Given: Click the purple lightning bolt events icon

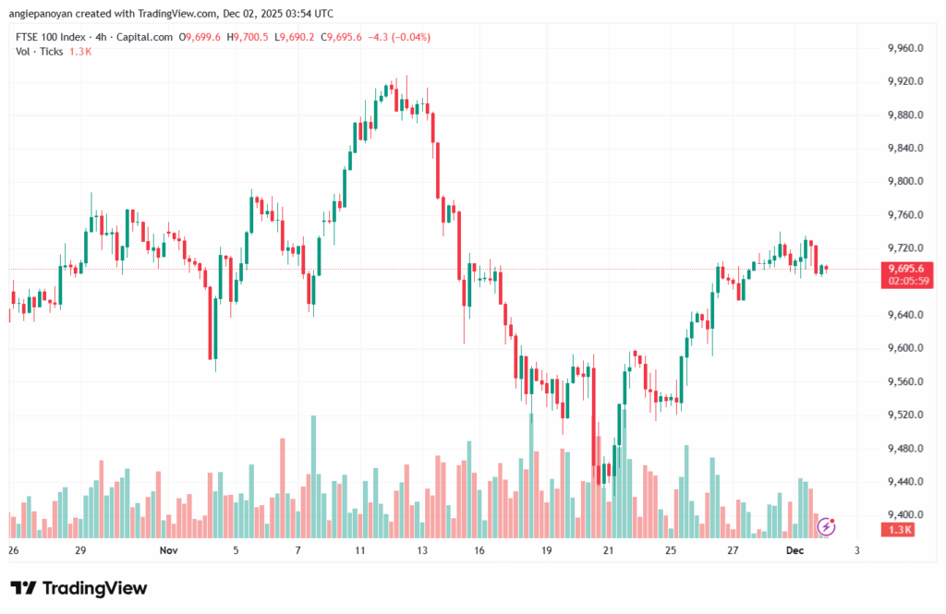Looking at the screenshot, I should 827,526.
